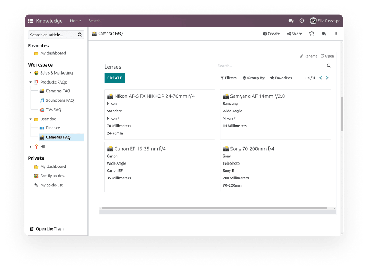Viewport: 368px width, 270px height.
Task: Click the My to-do list pencil icon
Action: pos(36,185)
